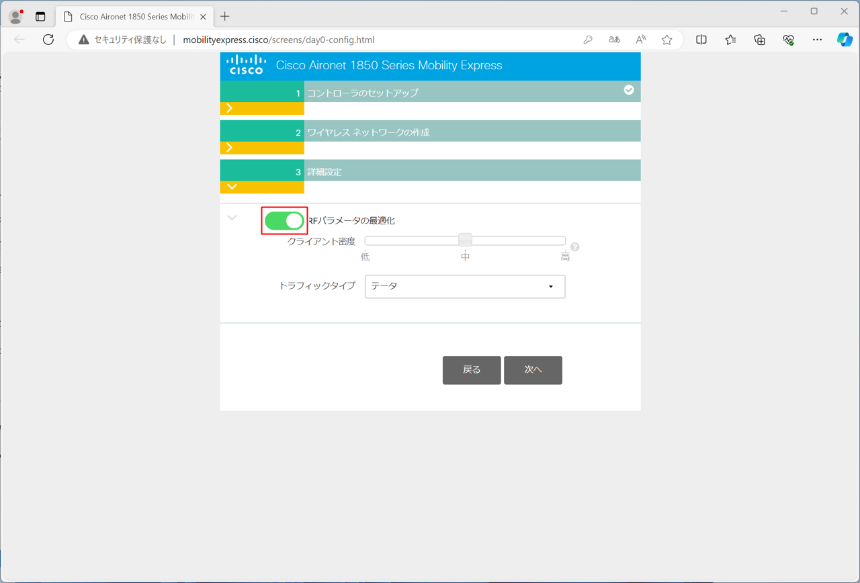
Task: Close the Cisco Aironet tab
Action: pos(203,17)
